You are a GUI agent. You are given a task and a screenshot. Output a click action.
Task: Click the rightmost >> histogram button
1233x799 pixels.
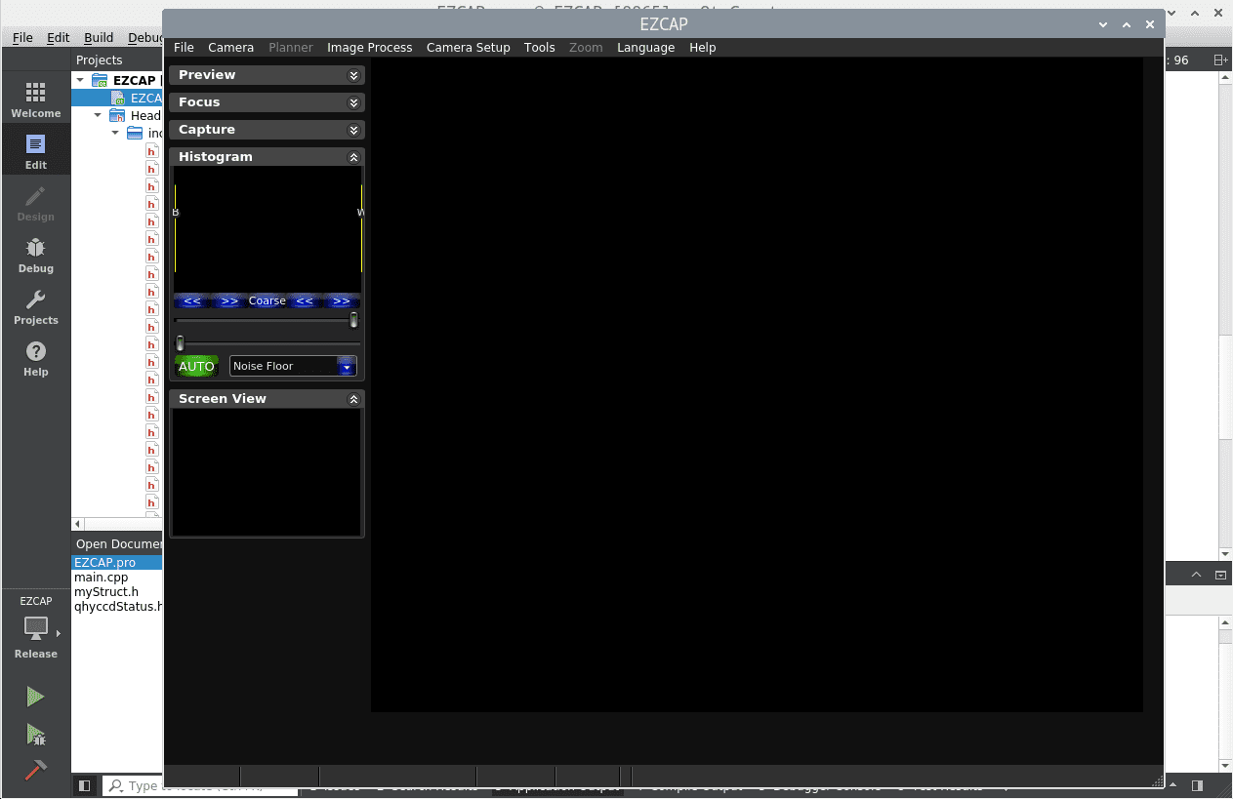point(342,301)
